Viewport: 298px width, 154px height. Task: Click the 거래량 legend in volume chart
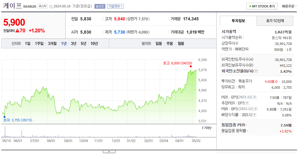pyautogui.click(x=206, y=128)
